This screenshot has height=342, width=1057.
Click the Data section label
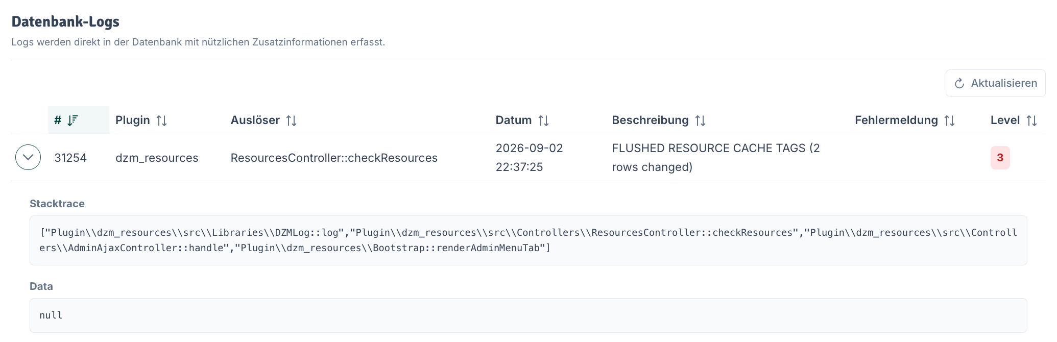click(x=41, y=286)
